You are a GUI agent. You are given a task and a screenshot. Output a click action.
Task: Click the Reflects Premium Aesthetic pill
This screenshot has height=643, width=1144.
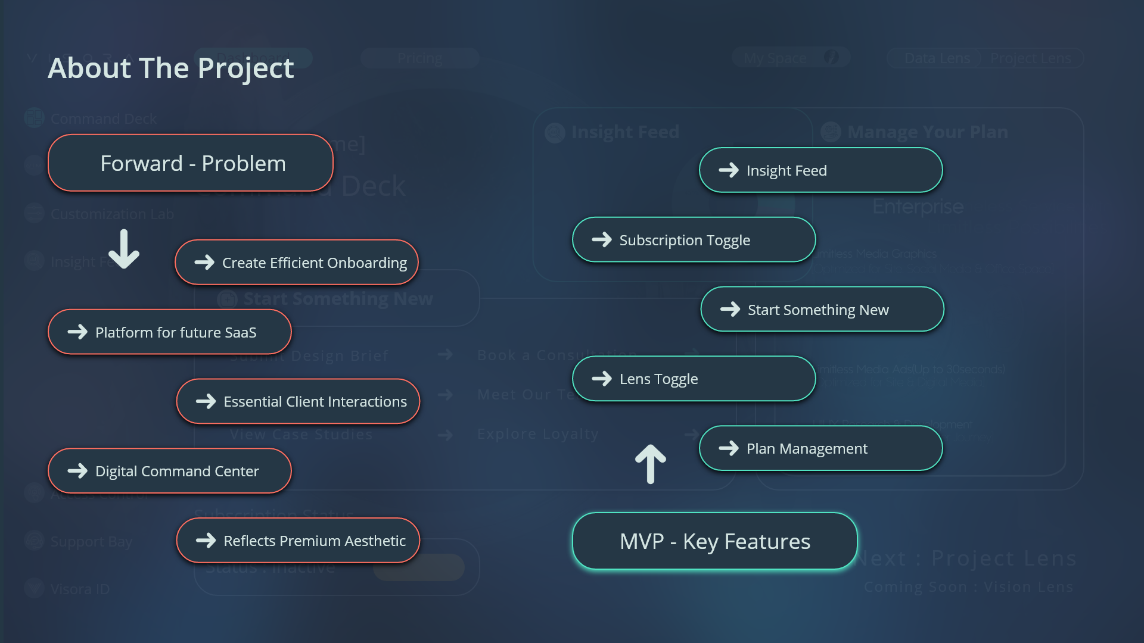(298, 541)
